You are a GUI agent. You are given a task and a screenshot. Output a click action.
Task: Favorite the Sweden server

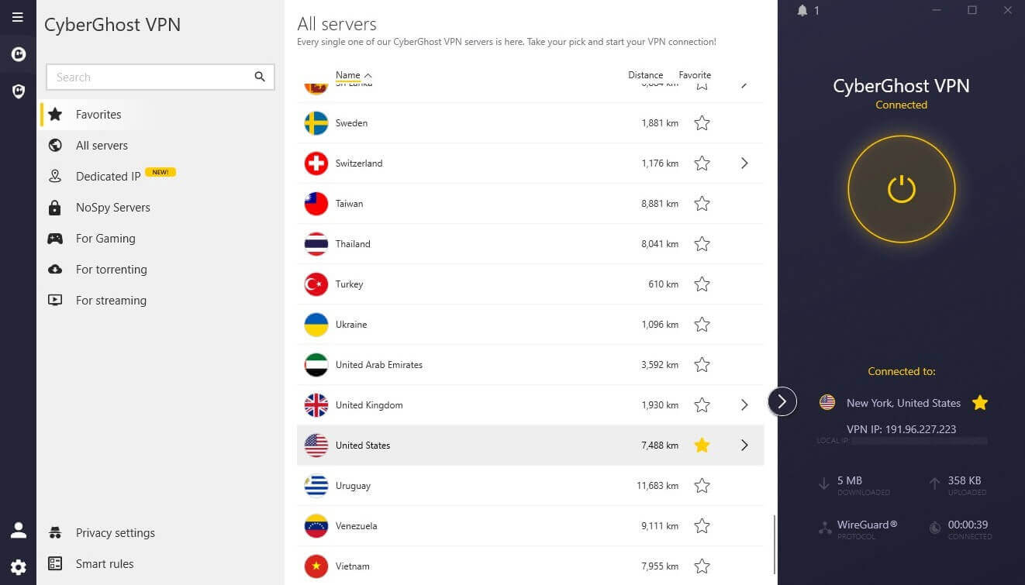702,122
